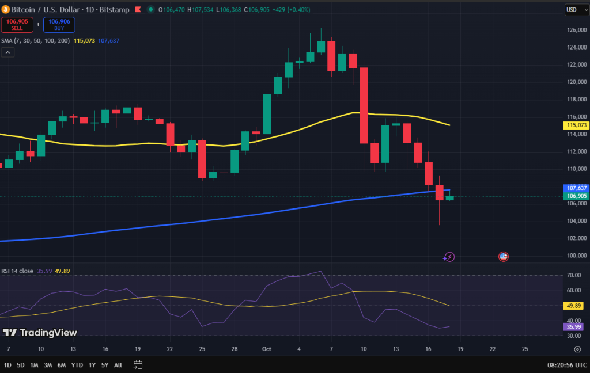Click the SMA indicator legend label

coord(35,41)
